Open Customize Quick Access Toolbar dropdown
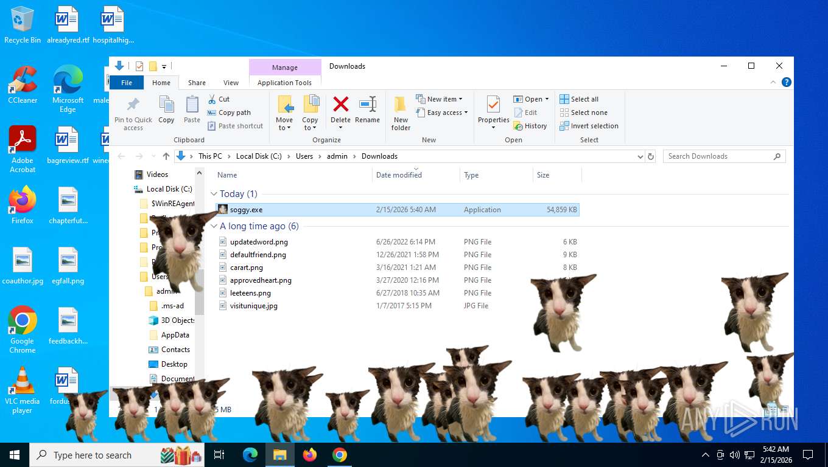 [x=164, y=66]
